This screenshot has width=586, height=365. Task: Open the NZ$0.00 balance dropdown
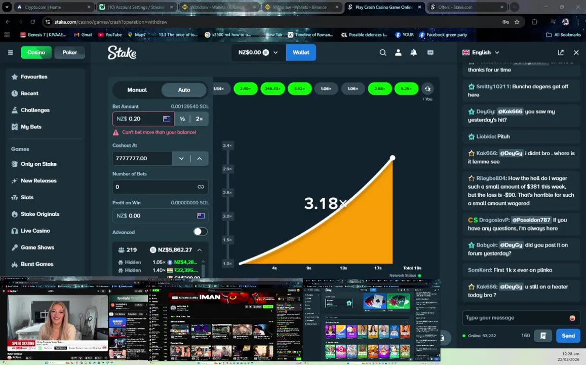(x=258, y=52)
